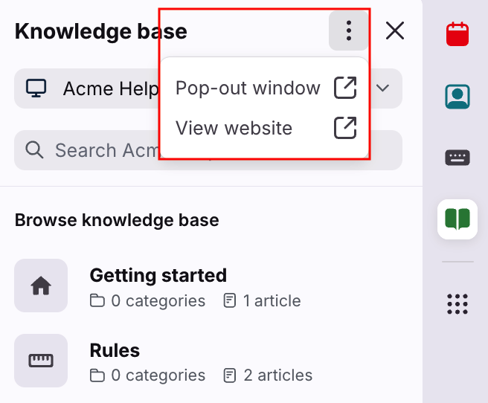Viewport: 488px width, 403px height.
Task: Expand the Acme Help center dropdown chevron
Action: coord(383,88)
